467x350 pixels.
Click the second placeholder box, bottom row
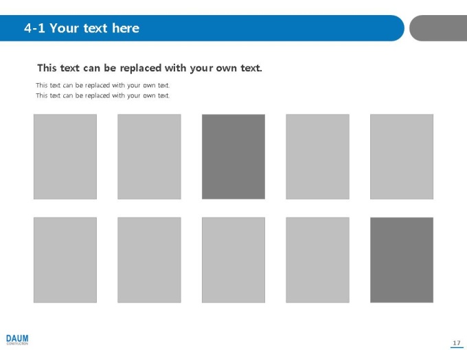149,260
